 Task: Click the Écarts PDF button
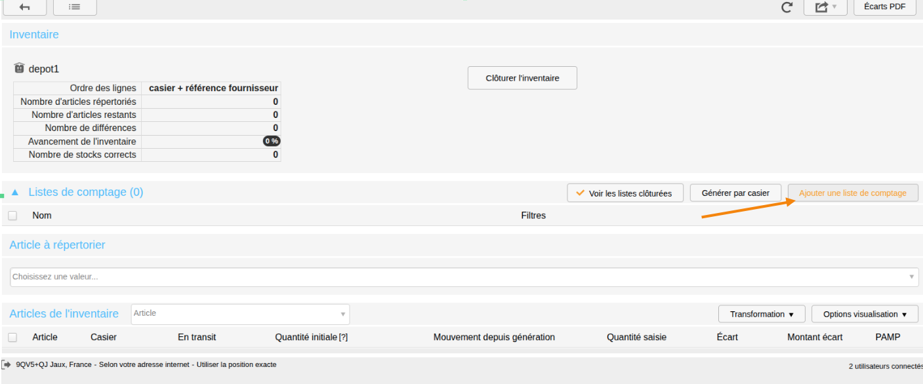(x=885, y=7)
